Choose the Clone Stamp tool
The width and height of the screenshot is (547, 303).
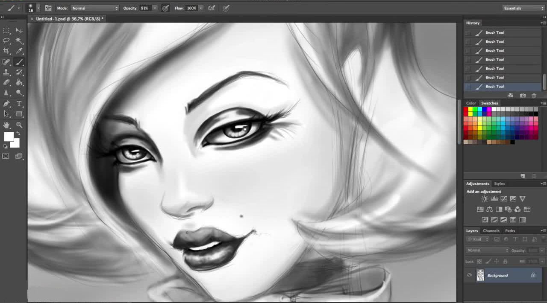6,72
